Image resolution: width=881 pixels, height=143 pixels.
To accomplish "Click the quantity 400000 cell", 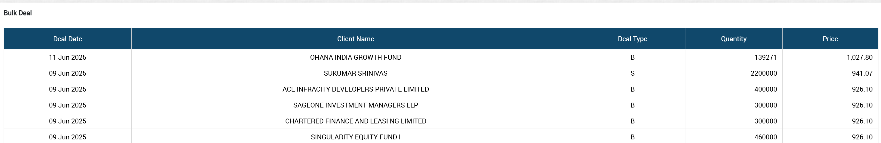I will click(x=765, y=89).
